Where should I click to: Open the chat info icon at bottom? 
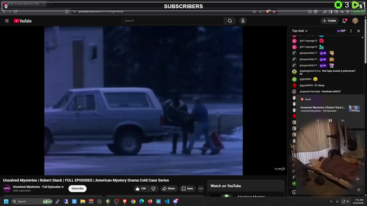click(294, 192)
